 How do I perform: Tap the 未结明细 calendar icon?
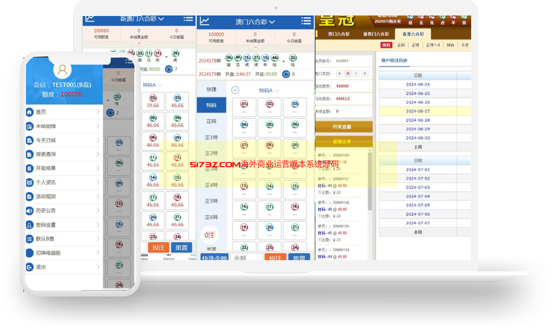point(29,126)
